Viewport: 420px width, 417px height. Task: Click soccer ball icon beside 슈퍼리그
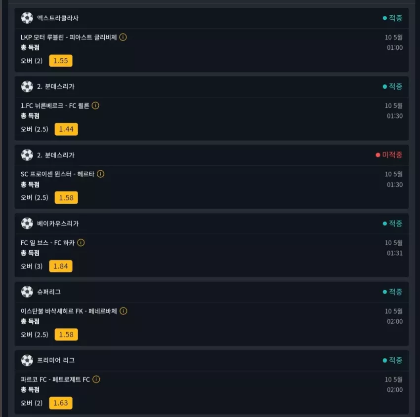(x=27, y=292)
